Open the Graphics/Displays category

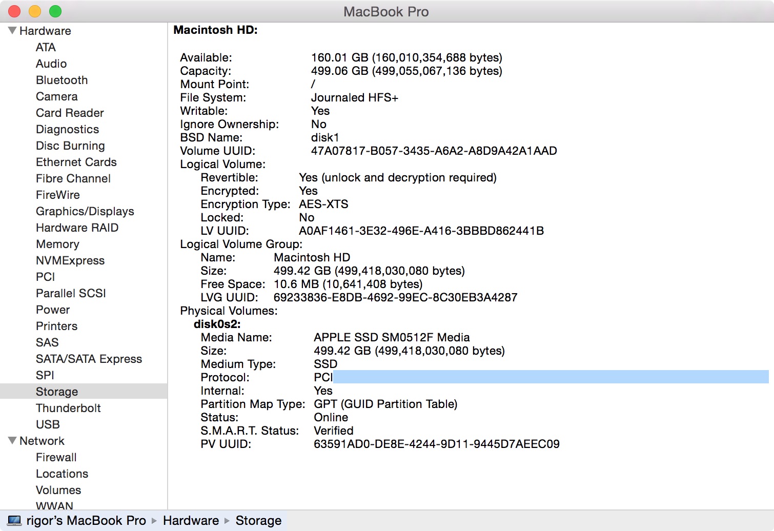pos(85,211)
